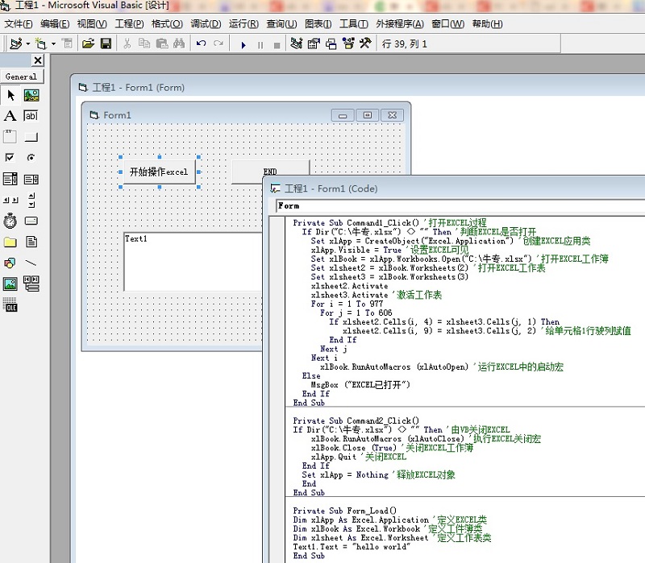Screen dimensions: 645x563
Task: Click the Paste clipboard icon
Action: point(162,43)
